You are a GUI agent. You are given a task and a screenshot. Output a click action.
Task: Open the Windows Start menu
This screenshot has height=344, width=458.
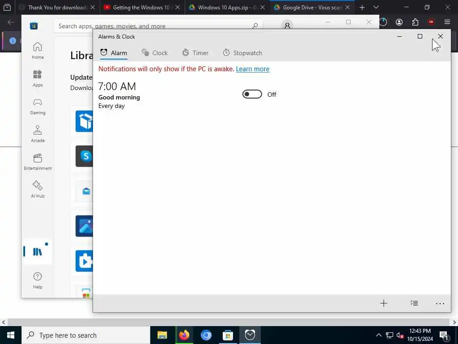click(11, 335)
